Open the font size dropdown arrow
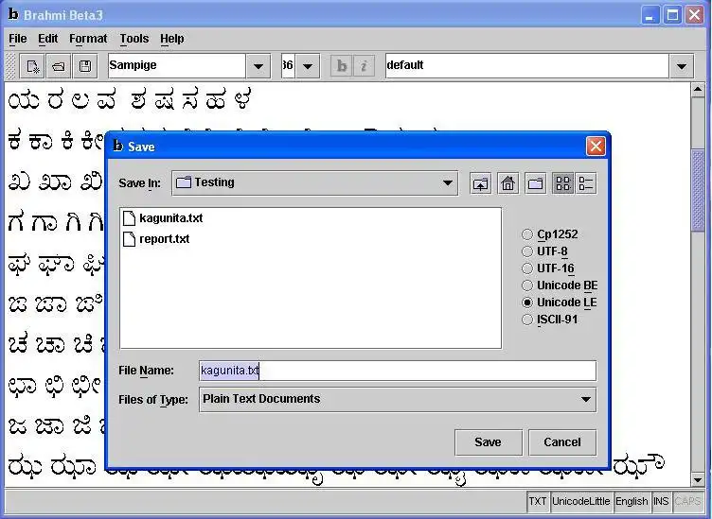The image size is (712, 519). tap(308, 66)
